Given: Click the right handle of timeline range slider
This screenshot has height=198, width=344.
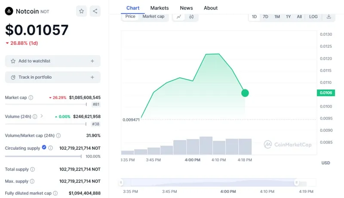Looking at the screenshot, I should [x=296, y=183].
